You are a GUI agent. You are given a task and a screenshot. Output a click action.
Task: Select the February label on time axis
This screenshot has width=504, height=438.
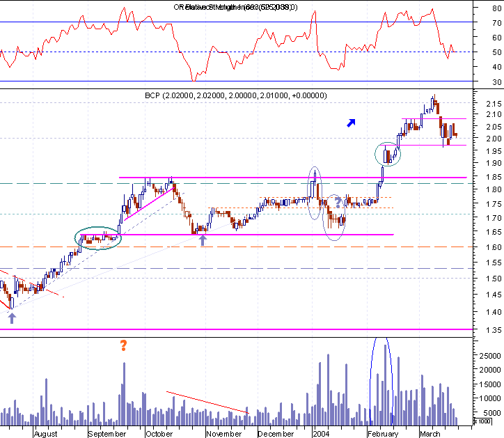(x=383, y=434)
